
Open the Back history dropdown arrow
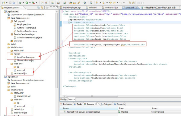[x=117, y=3]
